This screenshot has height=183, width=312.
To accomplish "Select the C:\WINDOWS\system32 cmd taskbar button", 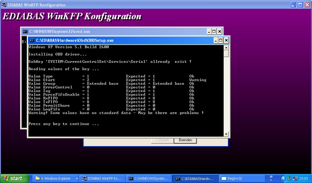I will 148,178.
